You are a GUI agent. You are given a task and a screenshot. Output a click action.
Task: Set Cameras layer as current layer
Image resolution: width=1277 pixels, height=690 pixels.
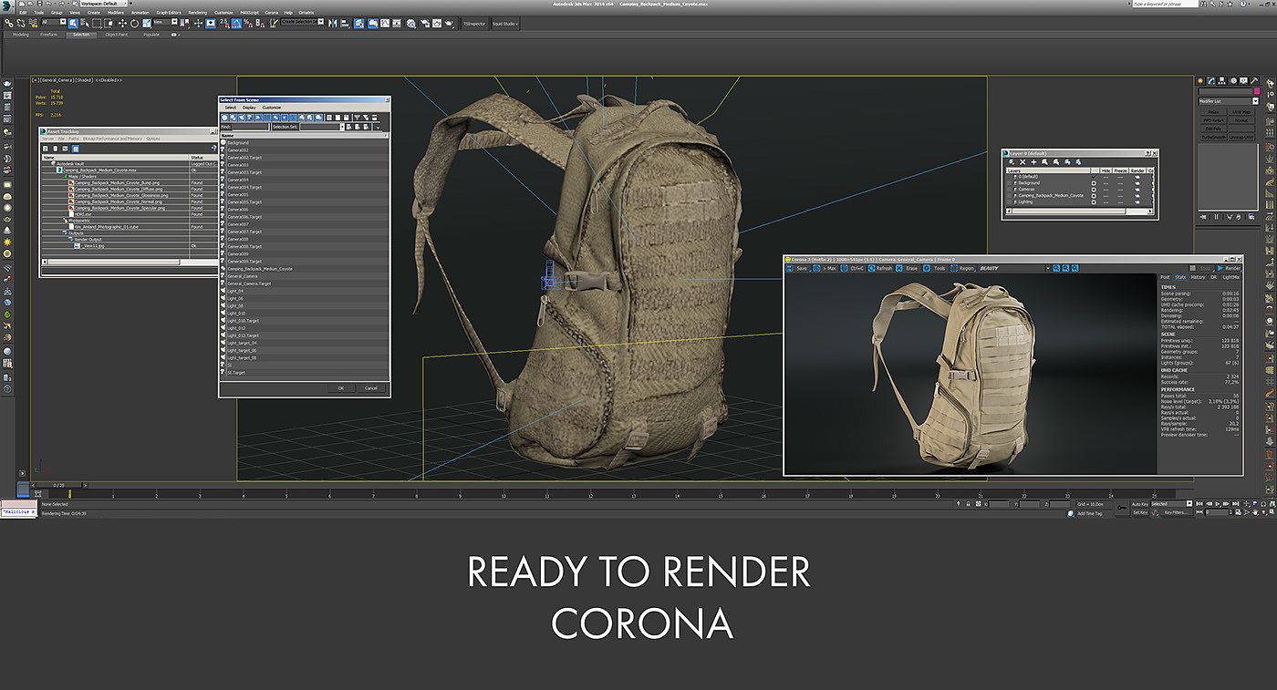(x=1094, y=190)
